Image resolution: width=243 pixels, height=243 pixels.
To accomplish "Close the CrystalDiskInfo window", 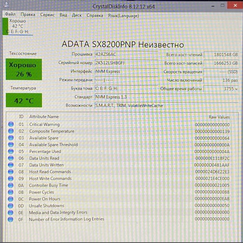I will pyautogui.click(x=235, y=5).
